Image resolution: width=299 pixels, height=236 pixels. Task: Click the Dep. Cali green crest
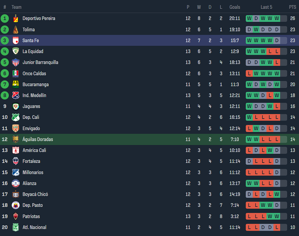tap(16, 117)
